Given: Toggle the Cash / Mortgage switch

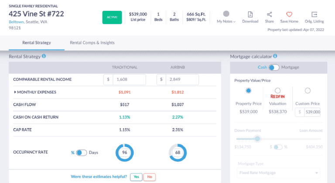Looking at the screenshot, I should [274, 68].
